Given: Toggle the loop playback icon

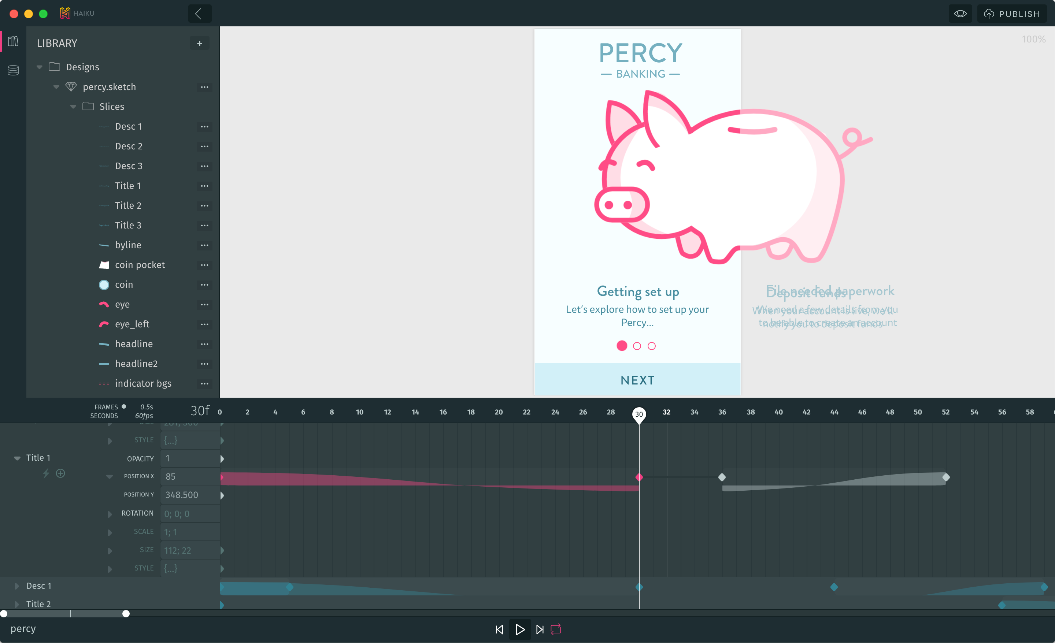Looking at the screenshot, I should point(556,629).
